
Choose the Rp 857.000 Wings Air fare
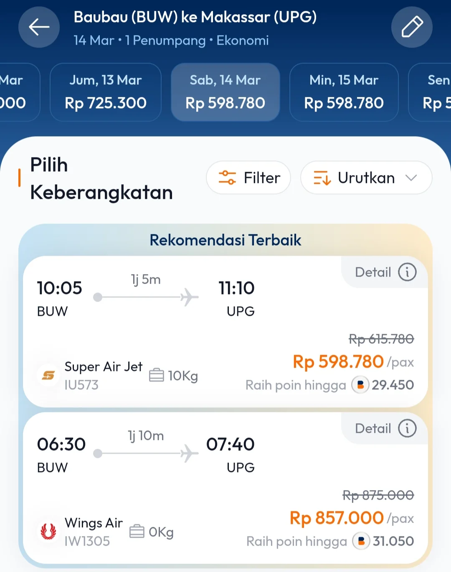click(337, 518)
